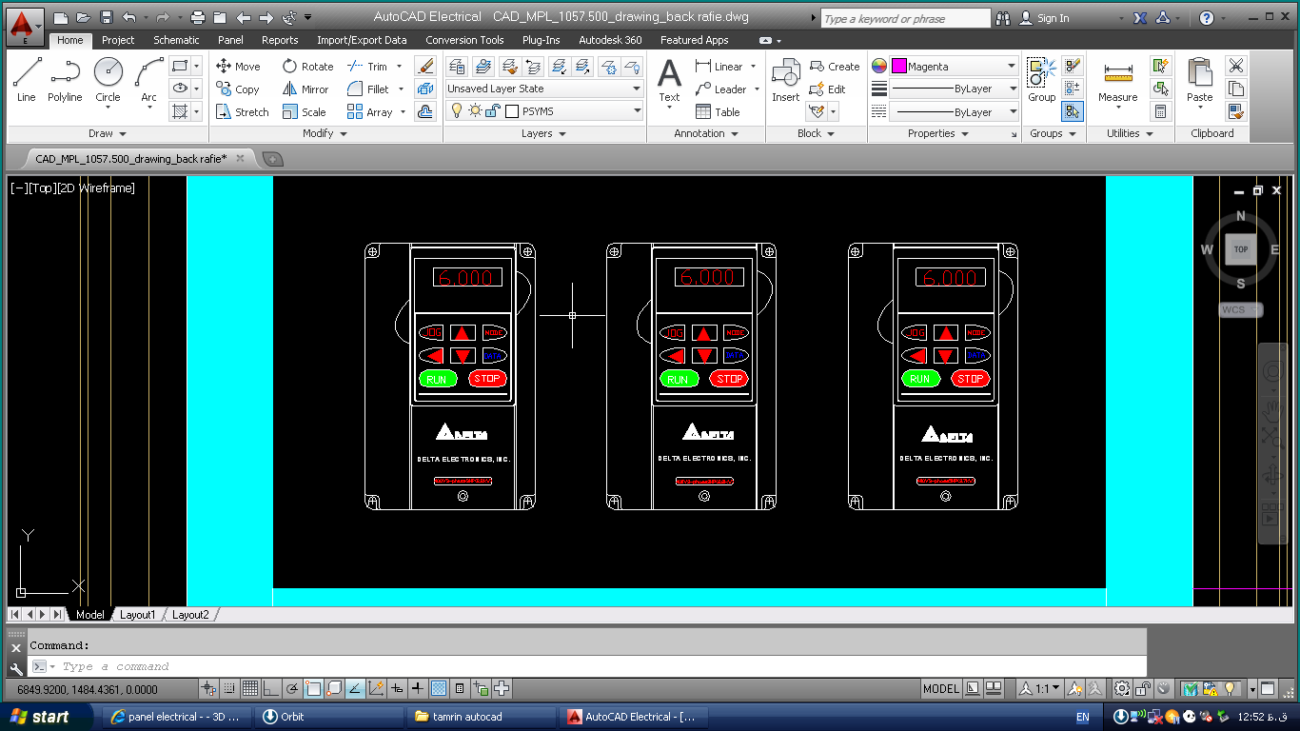Expand the Modify panel
The width and height of the screenshot is (1300, 731).
325,134
